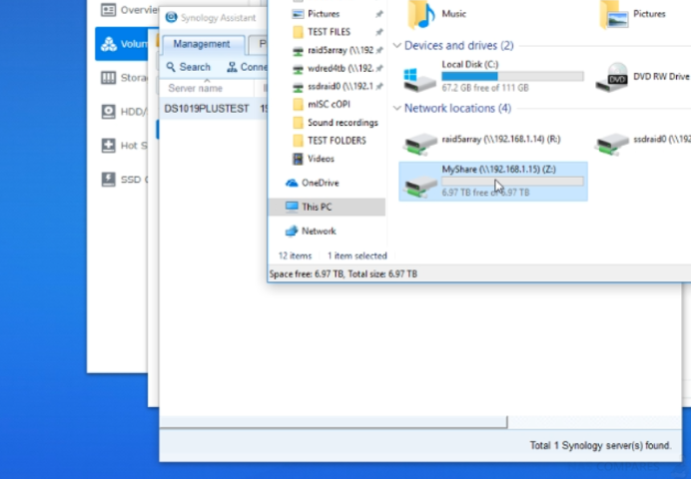Select Local Disk (C:) drive
The width and height of the screenshot is (691, 479).
click(493, 77)
